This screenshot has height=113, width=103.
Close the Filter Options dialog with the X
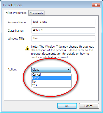96,5
